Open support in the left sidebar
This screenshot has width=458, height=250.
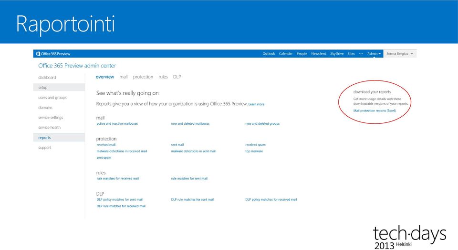45,148
